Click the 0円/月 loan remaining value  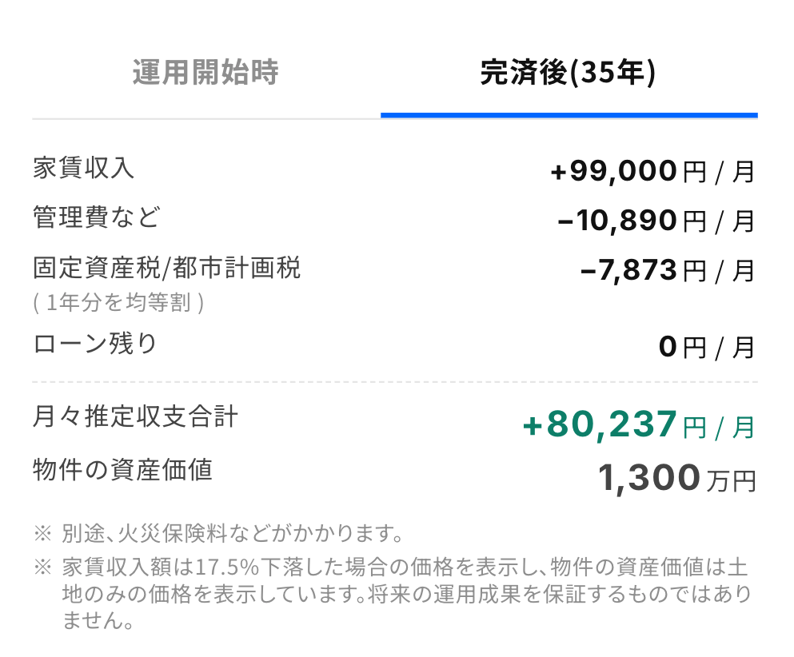(706, 348)
